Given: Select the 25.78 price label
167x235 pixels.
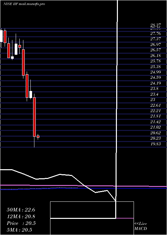Looking at the screenshot, I should [155, 61].
